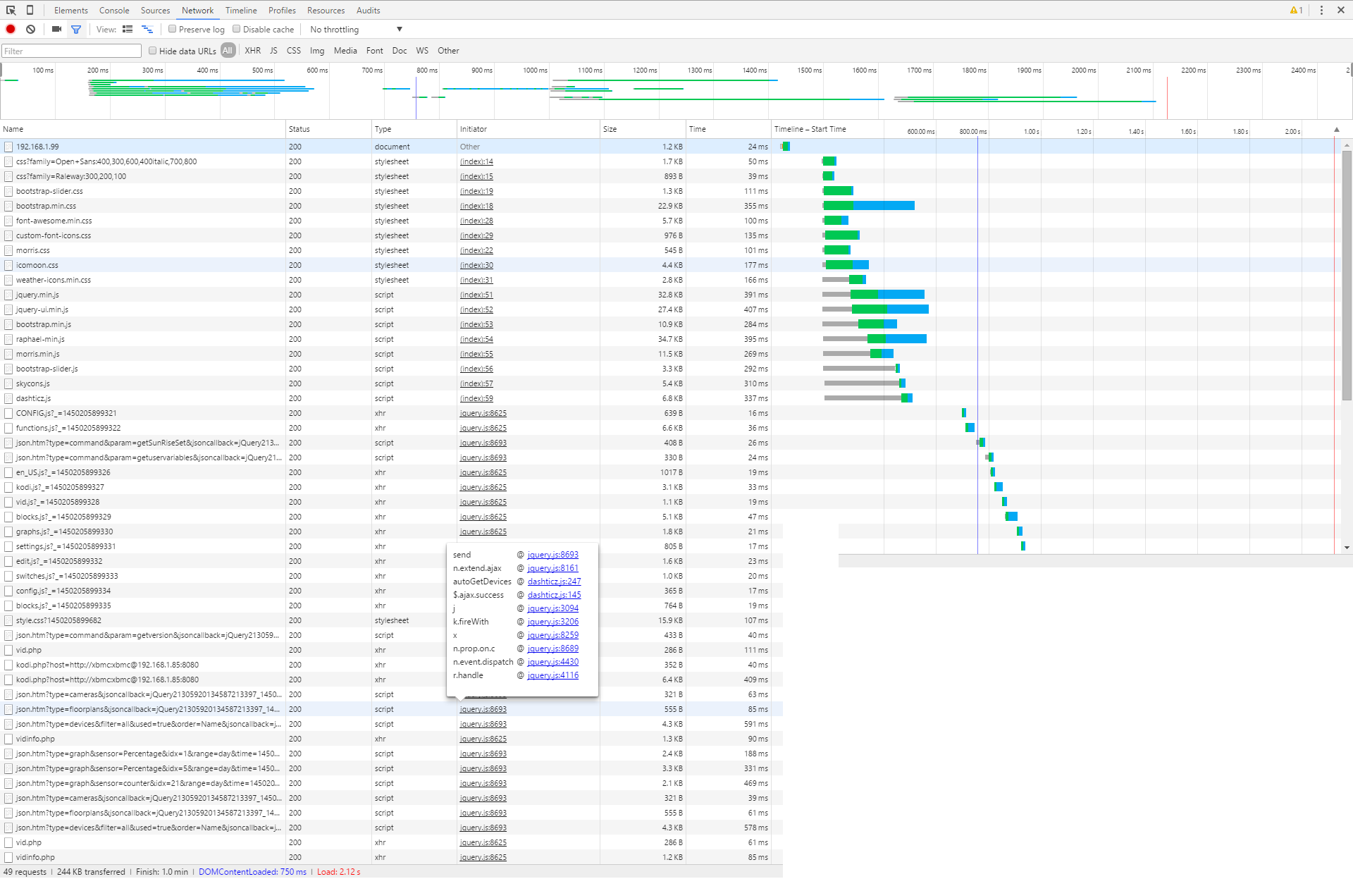Sort by the Type column header
Screen dimensions: 1353x879
coord(414,129)
